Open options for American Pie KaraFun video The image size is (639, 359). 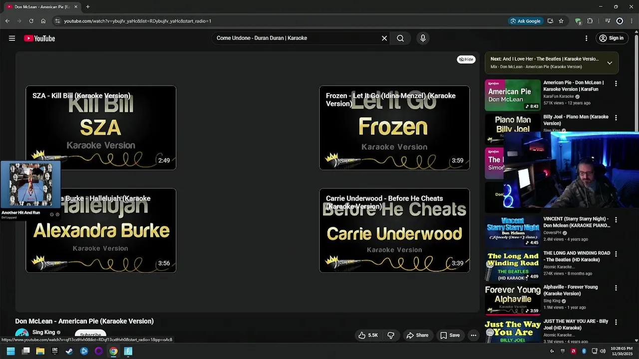pyautogui.click(x=616, y=84)
